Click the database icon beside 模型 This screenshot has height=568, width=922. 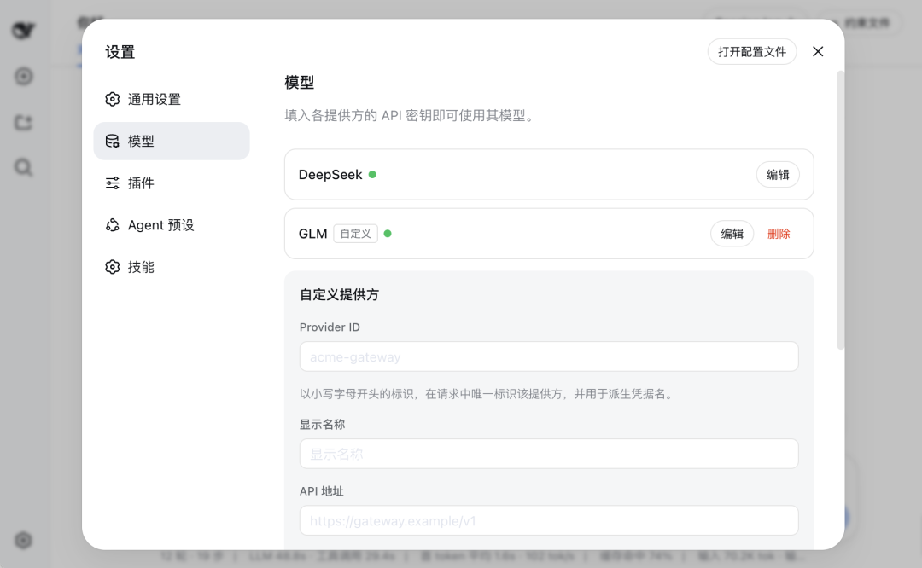pos(113,141)
